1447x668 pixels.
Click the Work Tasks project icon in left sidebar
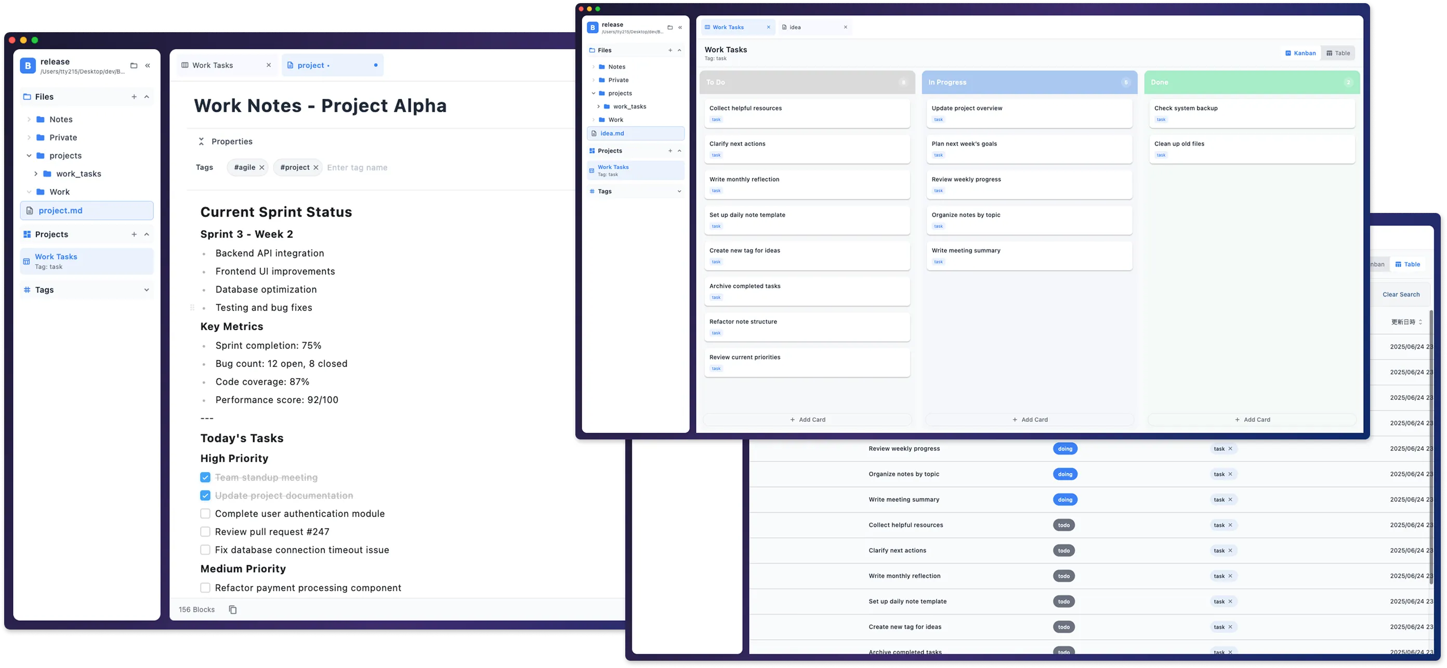coord(27,262)
